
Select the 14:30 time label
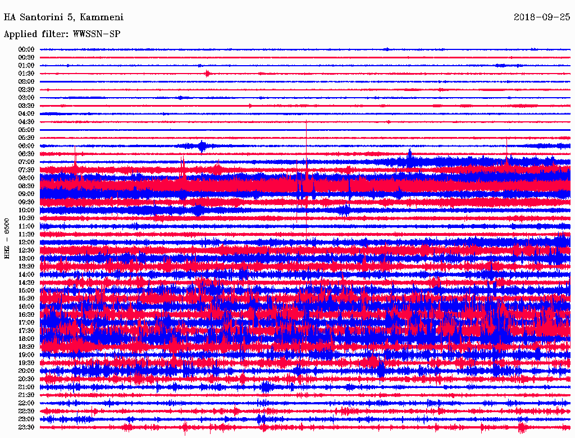click(x=26, y=282)
